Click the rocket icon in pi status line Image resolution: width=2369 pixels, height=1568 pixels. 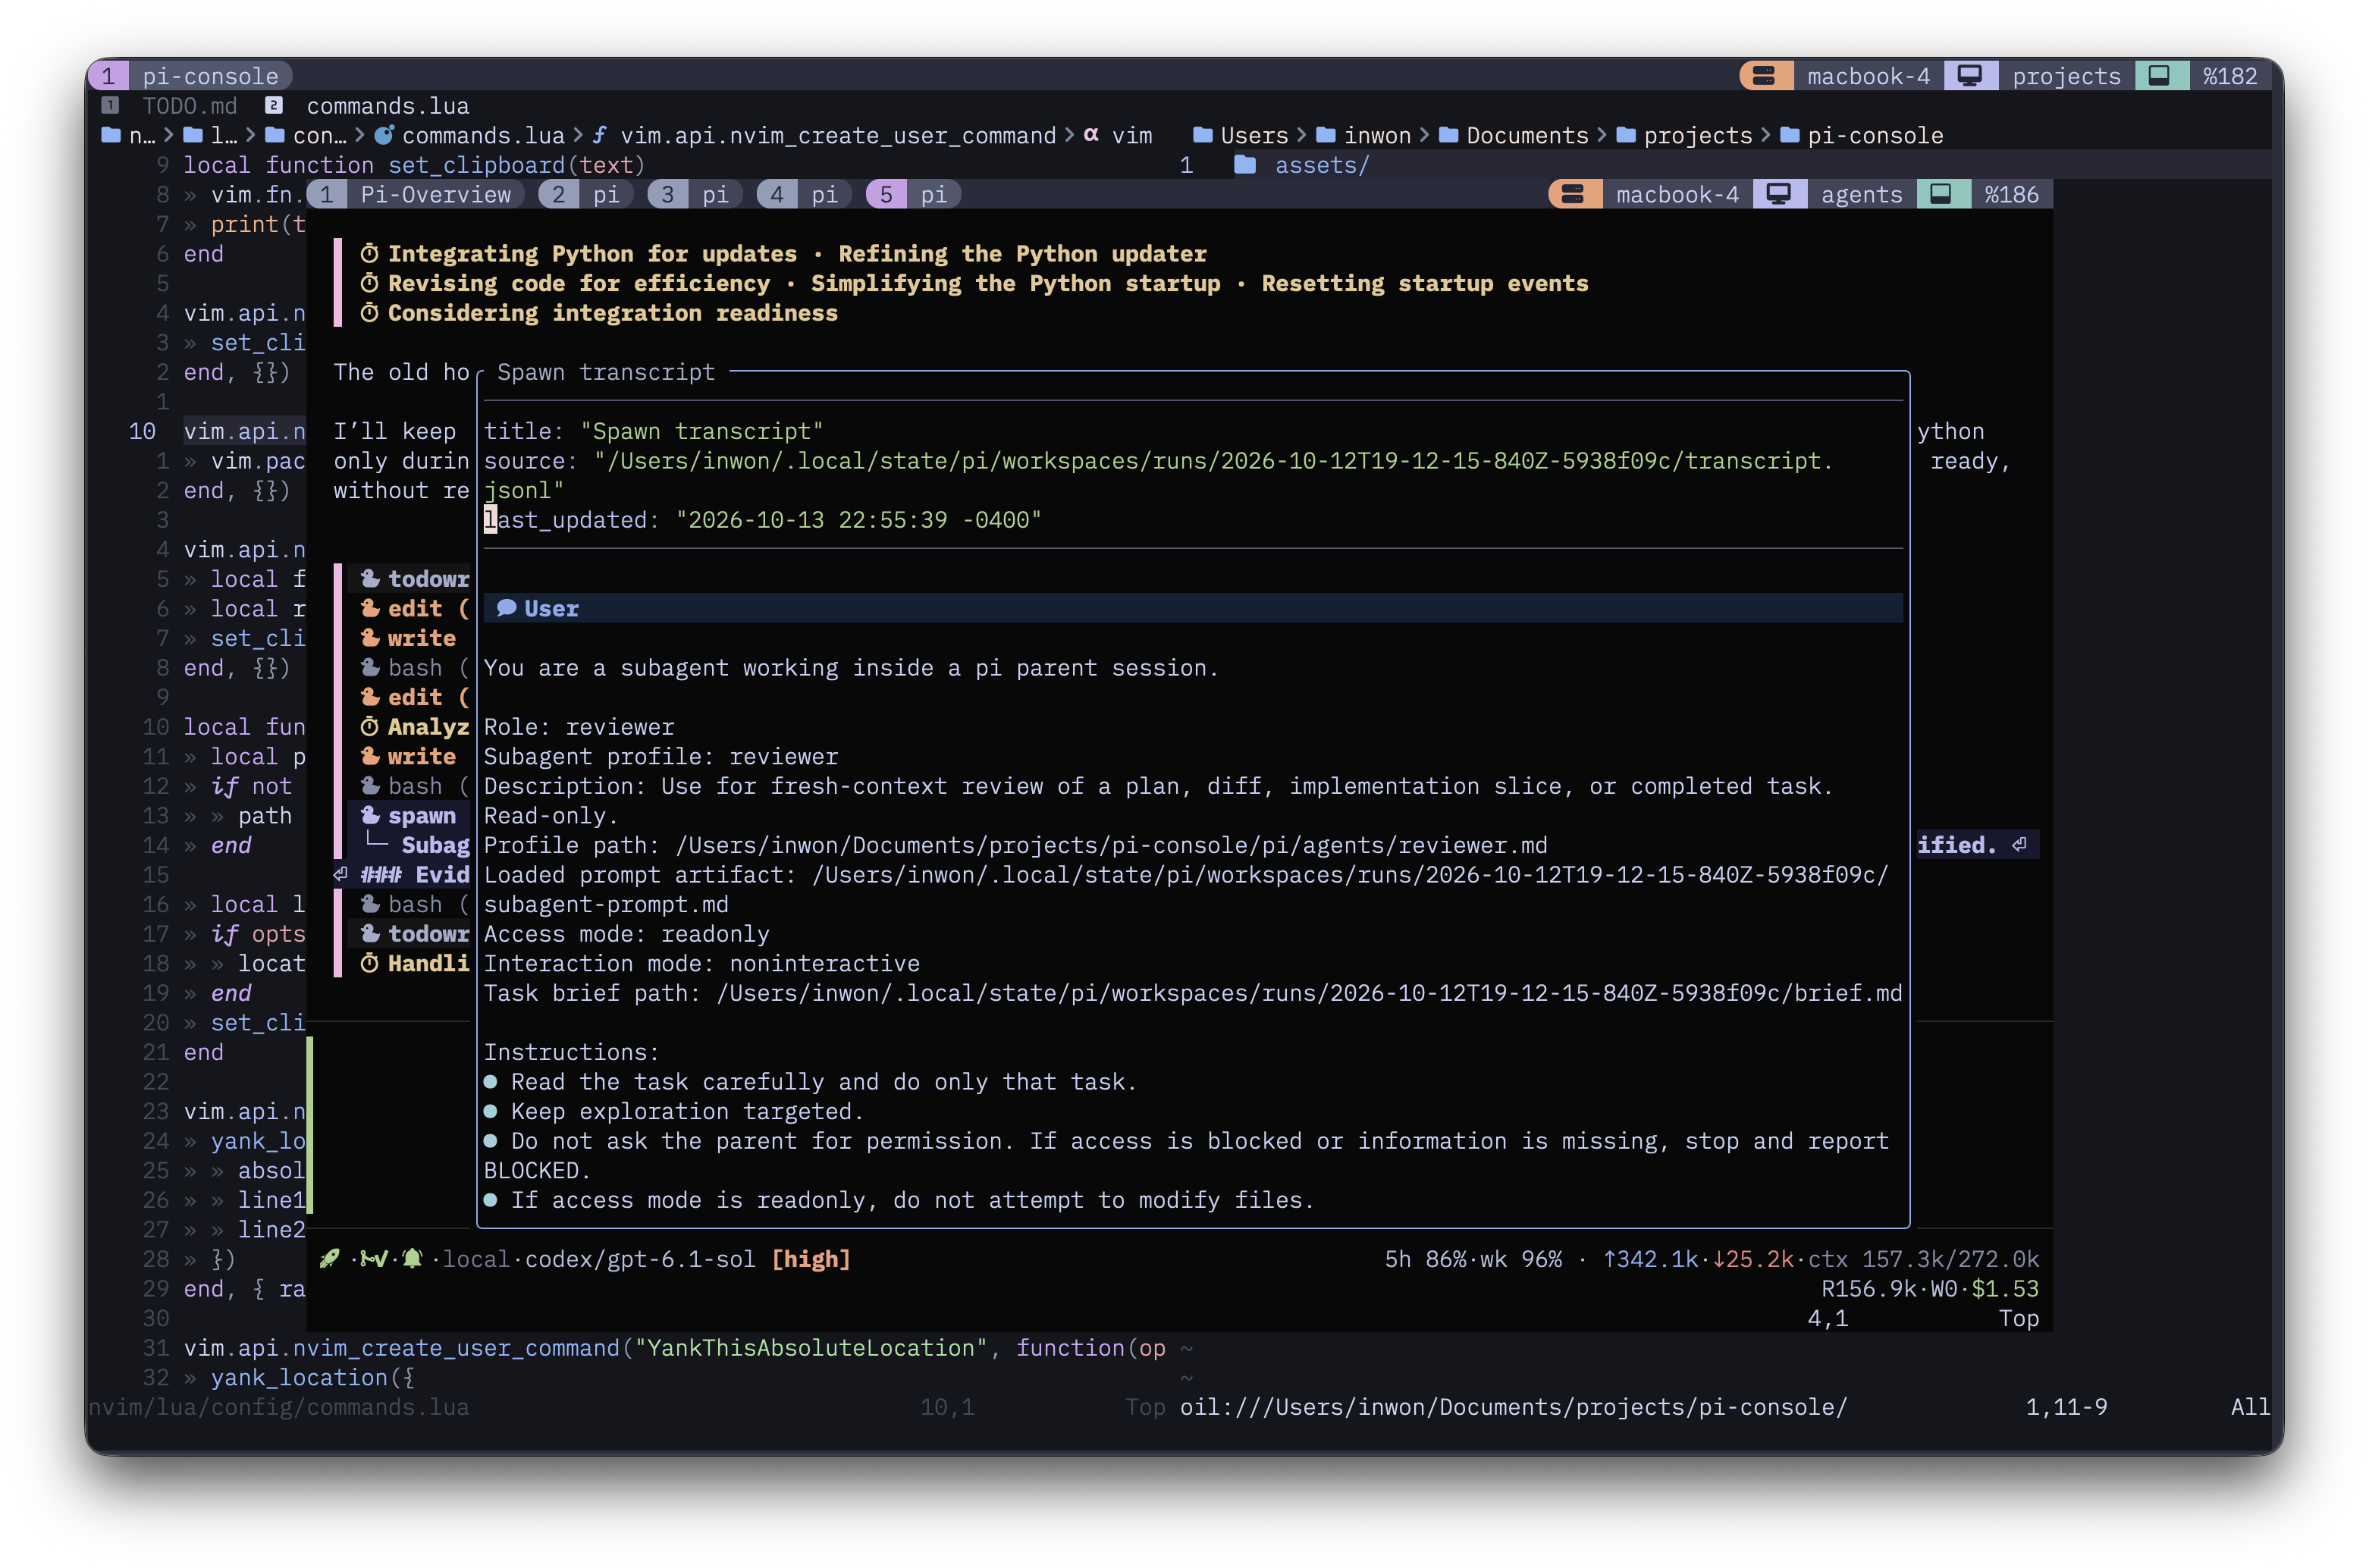coord(329,1259)
